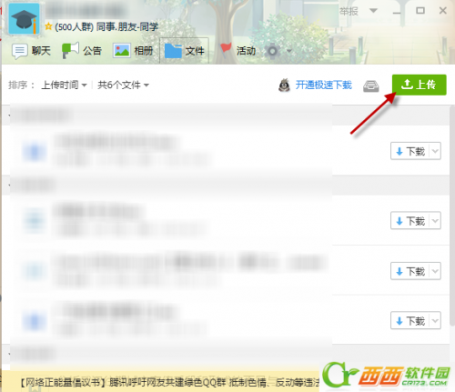Viewport: 455px width, 392px height.
Task: Click 下载 for the fourth file
Action: tap(410, 320)
